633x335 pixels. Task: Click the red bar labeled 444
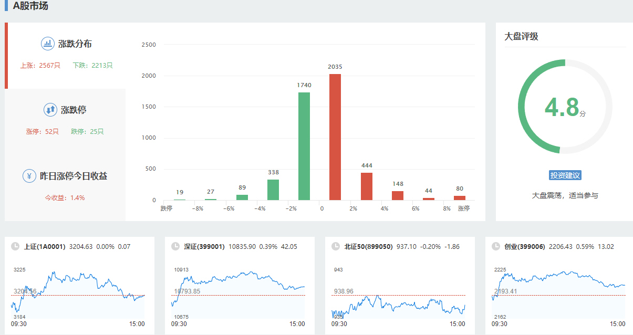point(366,186)
